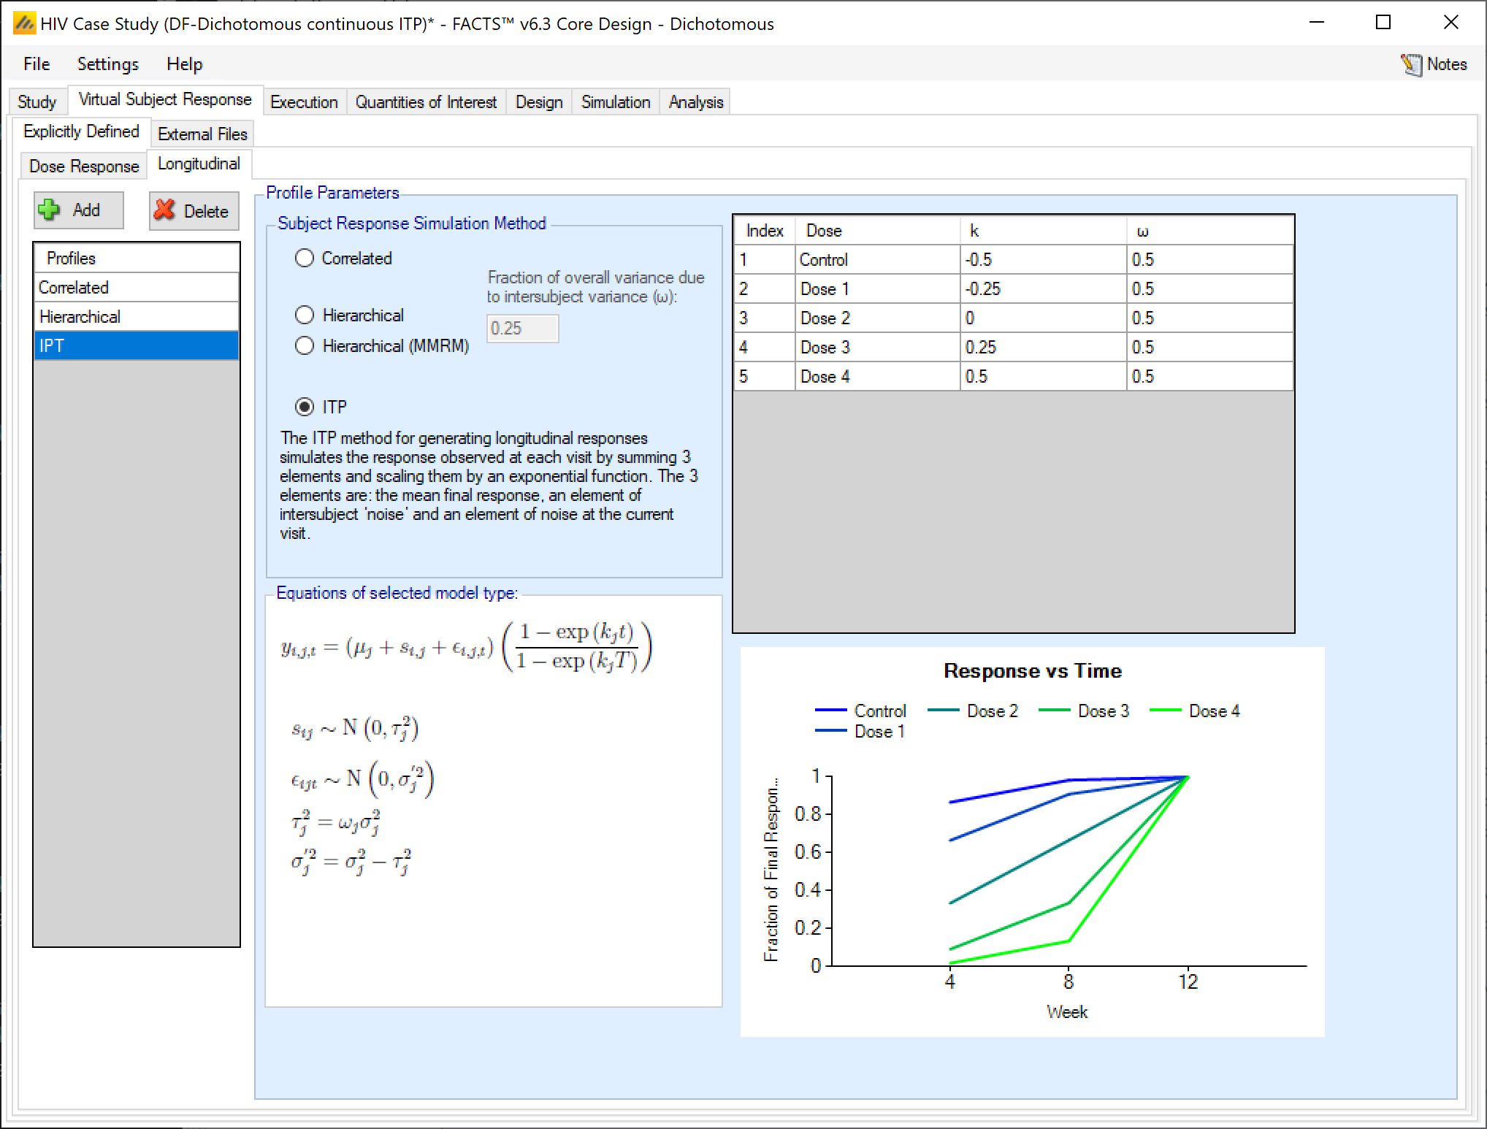1487x1129 pixels.
Task: Open the File menu
Action: click(37, 64)
